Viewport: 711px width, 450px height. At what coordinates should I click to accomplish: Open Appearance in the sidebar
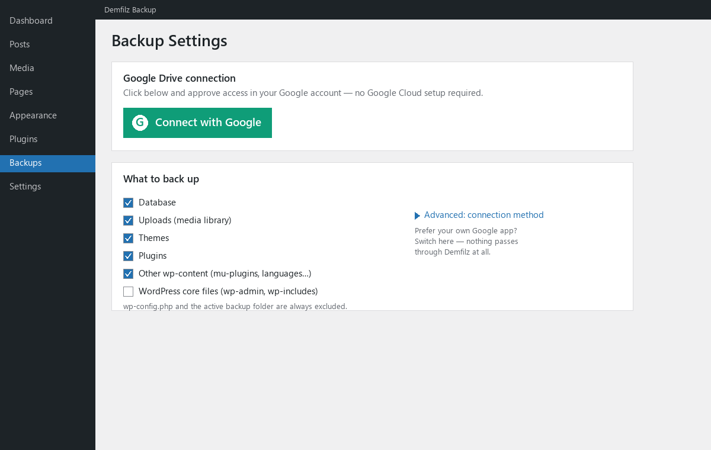(x=47, y=115)
